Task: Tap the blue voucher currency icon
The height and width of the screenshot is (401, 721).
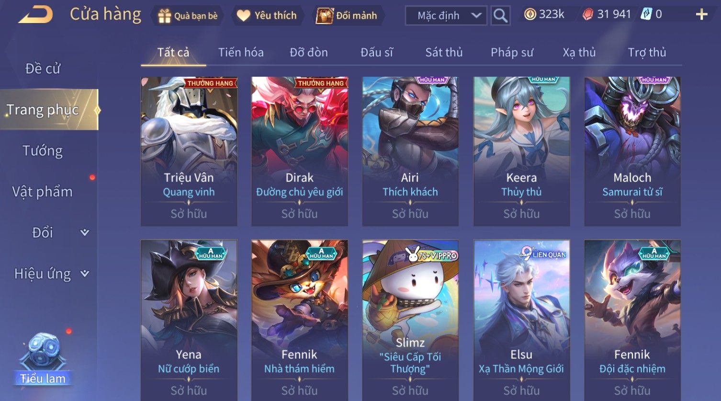Action: tap(646, 14)
